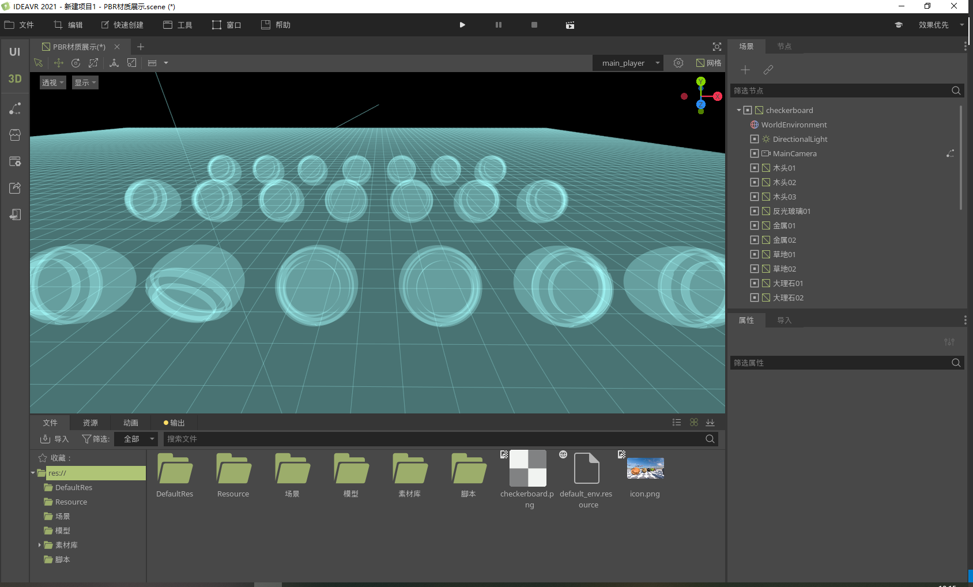This screenshot has width=973, height=587.
Task: Click the node path icon in left sidebar
Action: pyautogui.click(x=15, y=108)
